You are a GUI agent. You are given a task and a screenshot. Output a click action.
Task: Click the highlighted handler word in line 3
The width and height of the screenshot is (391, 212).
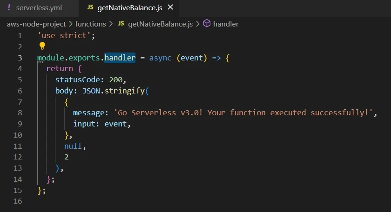click(x=120, y=58)
